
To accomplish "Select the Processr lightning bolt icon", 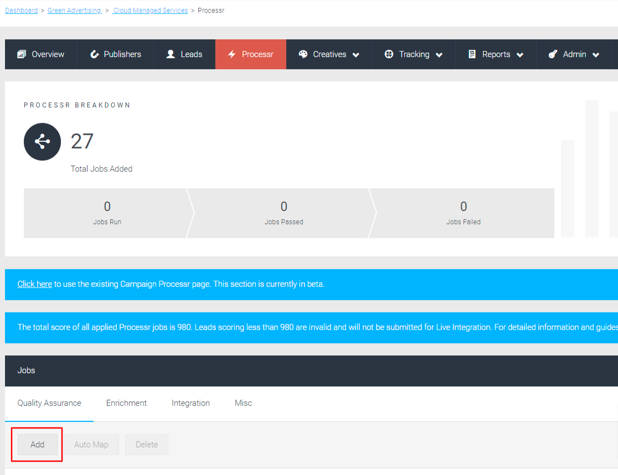I will tap(231, 54).
